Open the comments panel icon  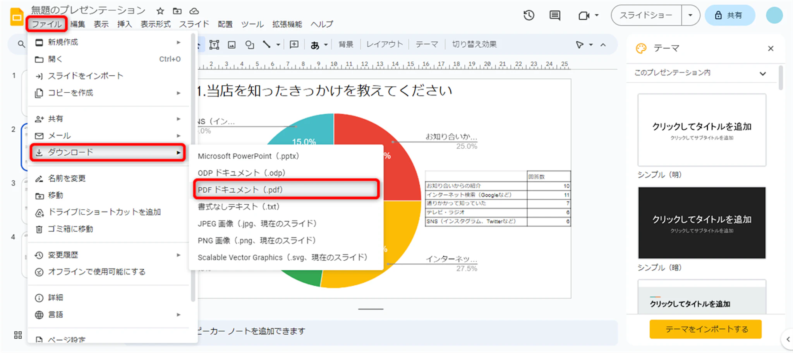point(554,15)
